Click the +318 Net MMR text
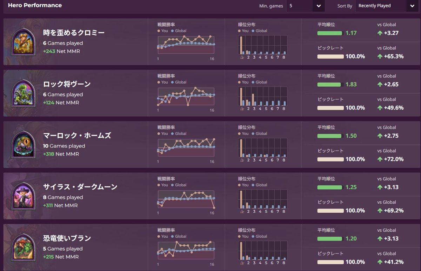Viewport: 421px width, 271px height. pyautogui.click(x=61, y=154)
